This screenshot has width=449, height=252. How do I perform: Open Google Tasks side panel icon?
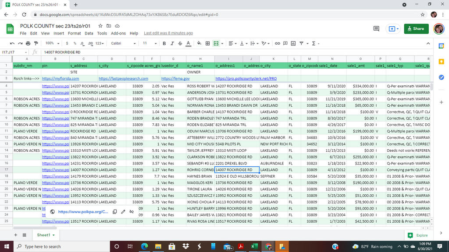(441, 77)
